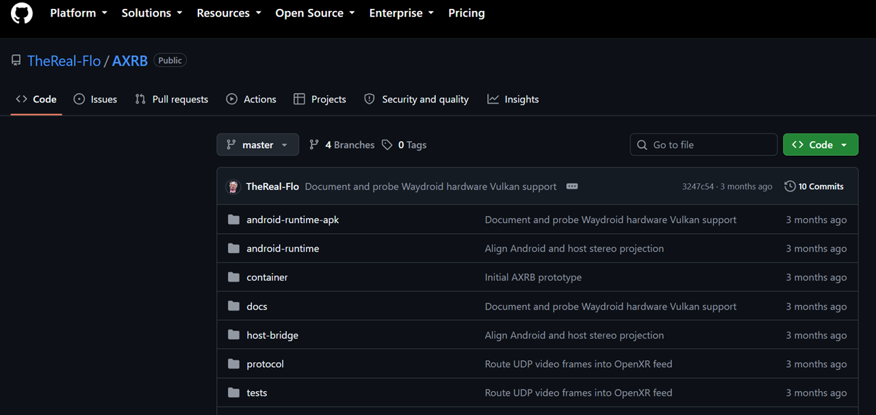Open the container folder
Screen dimensions: 876x415
click(x=267, y=277)
